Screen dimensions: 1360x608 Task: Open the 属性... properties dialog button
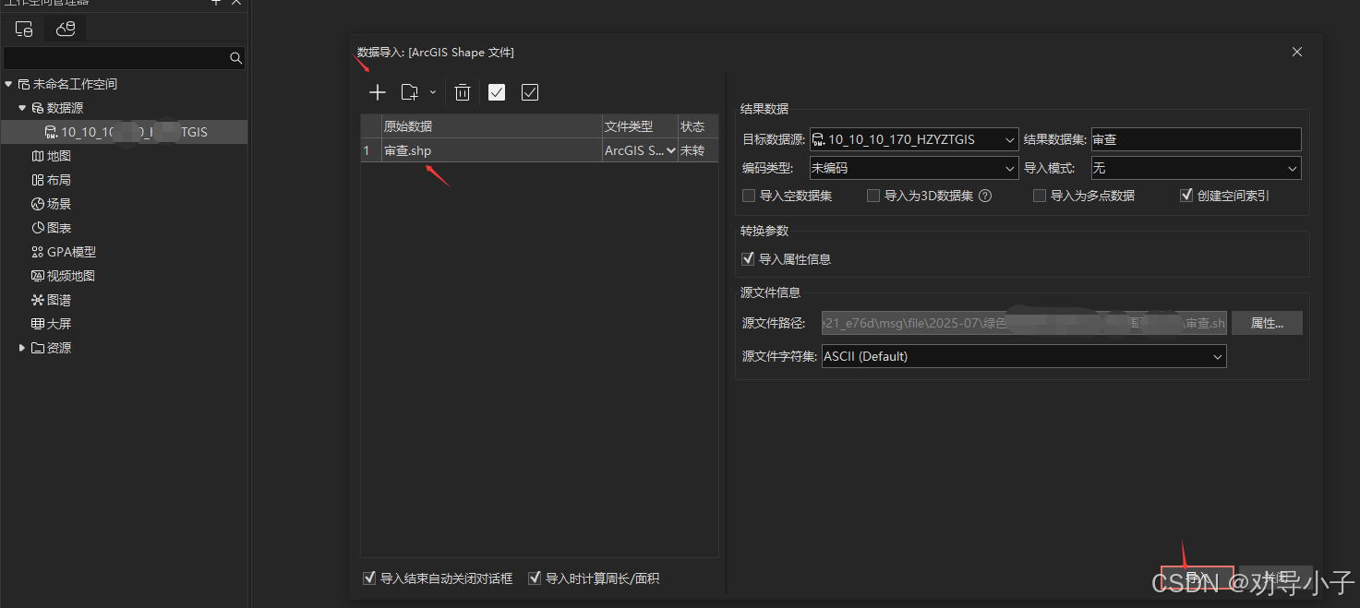point(1267,322)
